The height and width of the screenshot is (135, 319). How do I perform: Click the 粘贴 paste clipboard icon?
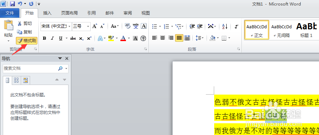pos(9,25)
